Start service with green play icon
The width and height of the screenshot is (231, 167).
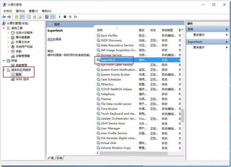[x=60, y=17]
